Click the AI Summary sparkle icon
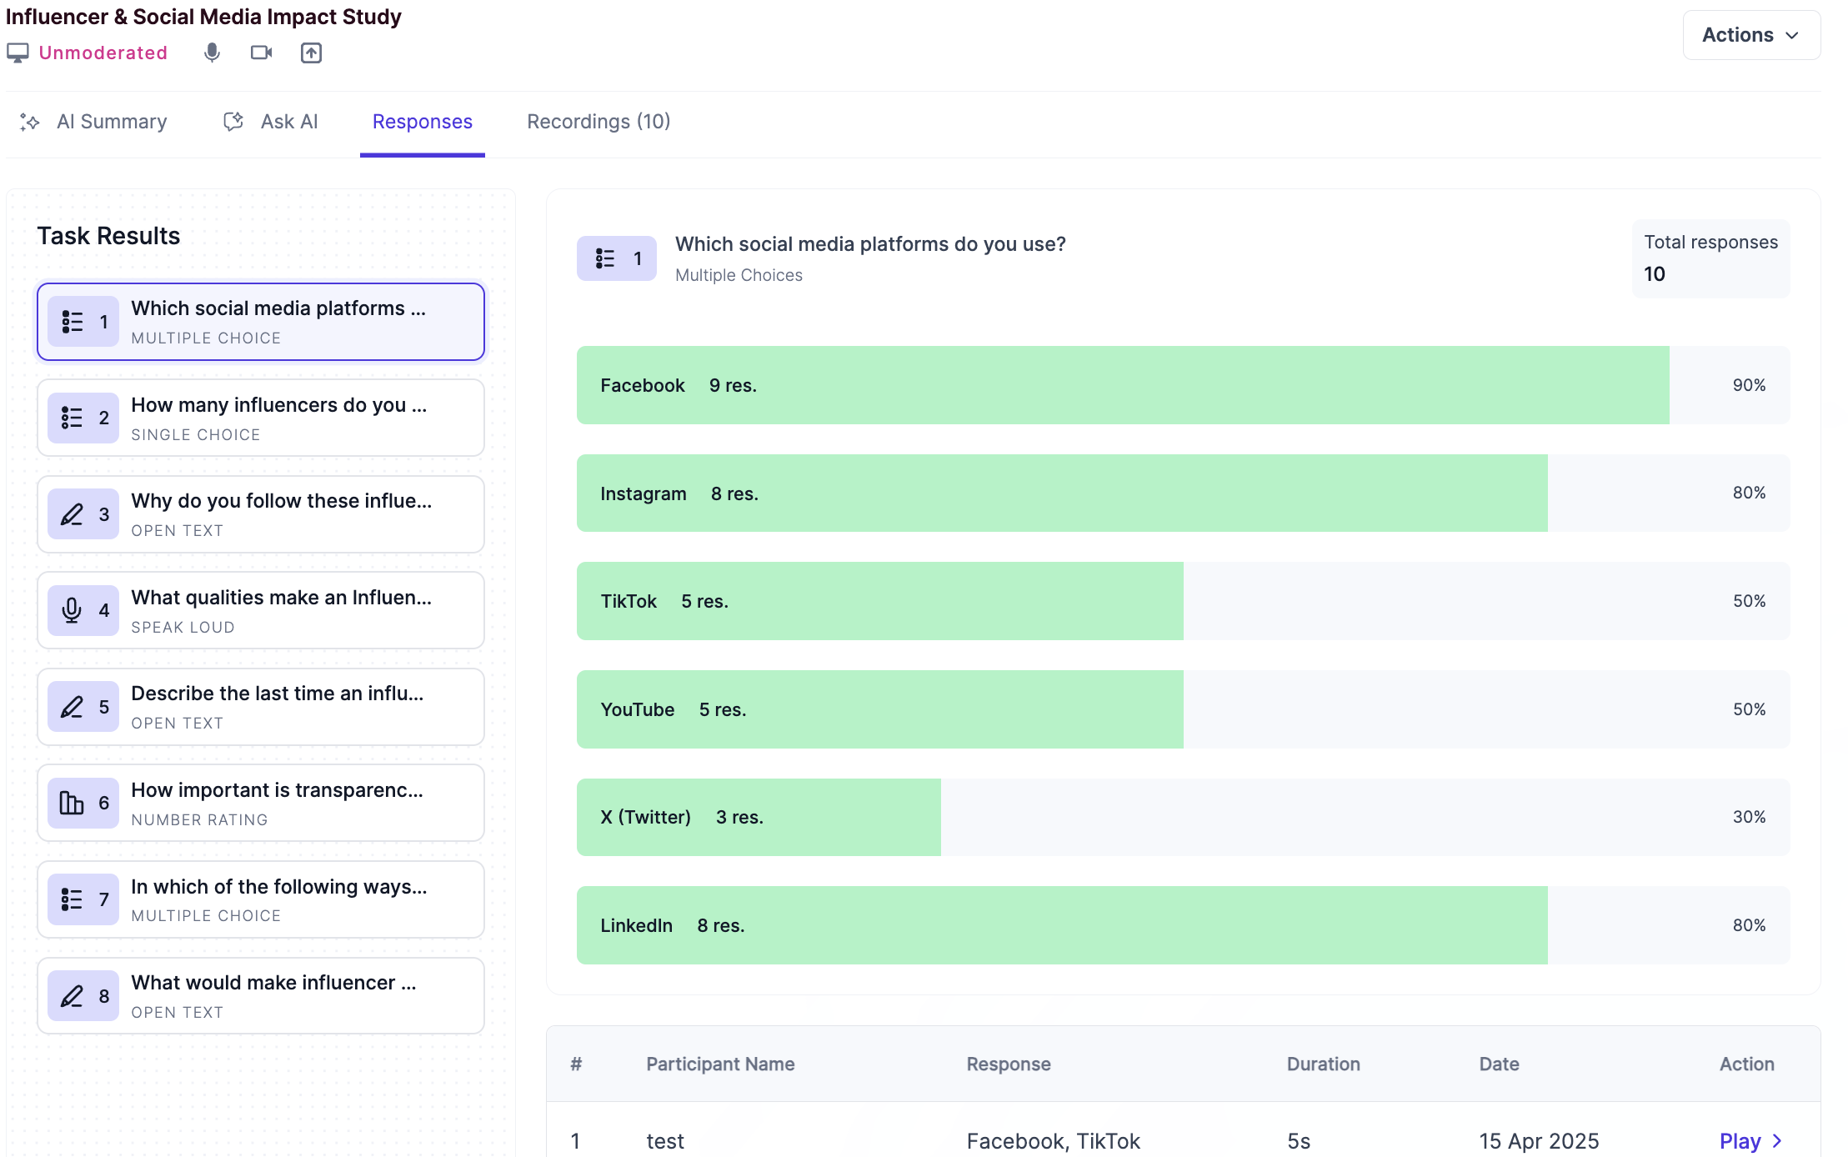Image resolution: width=1848 pixels, height=1157 pixels. point(30,122)
